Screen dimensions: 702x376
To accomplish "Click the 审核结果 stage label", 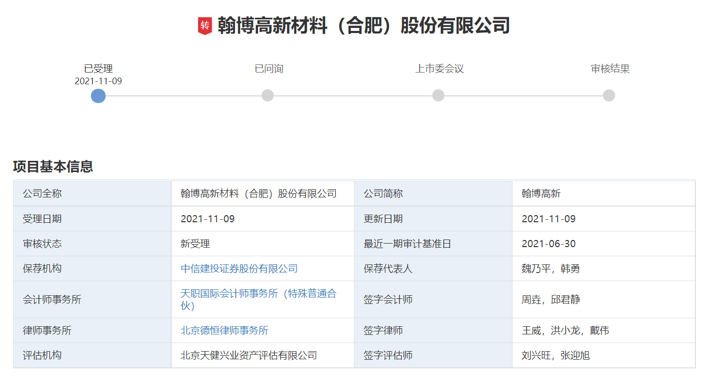I will (610, 69).
